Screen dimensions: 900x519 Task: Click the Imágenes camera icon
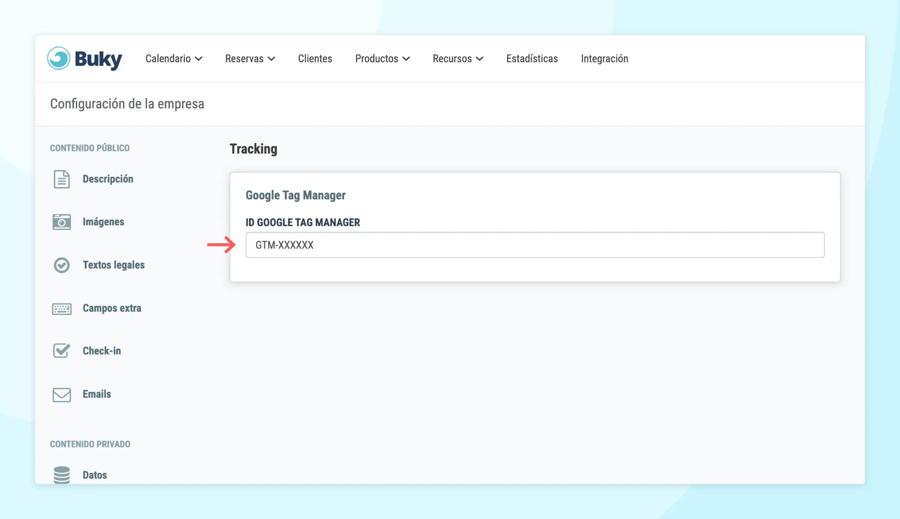pyautogui.click(x=62, y=222)
